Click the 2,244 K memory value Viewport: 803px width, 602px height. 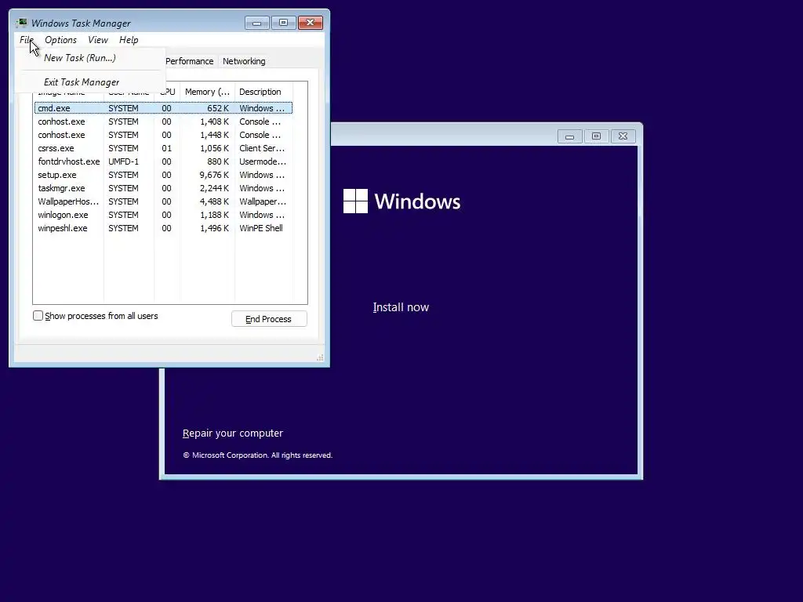click(214, 188)
